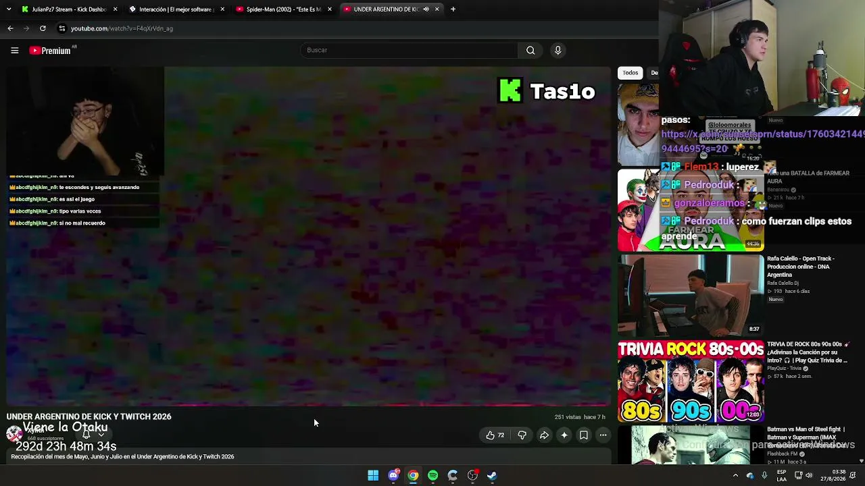Image resolution: width=865 pixels, height=486 pixels.
Task: Open network and volume quick settings
Action: 804,475
